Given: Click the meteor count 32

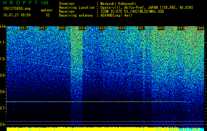Looking at the screenshot, I should pos(48,15).
